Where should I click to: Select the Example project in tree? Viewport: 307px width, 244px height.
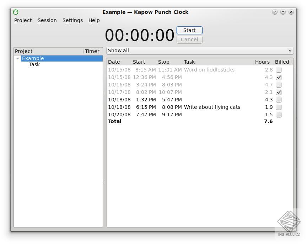click(x=33, y=59)
